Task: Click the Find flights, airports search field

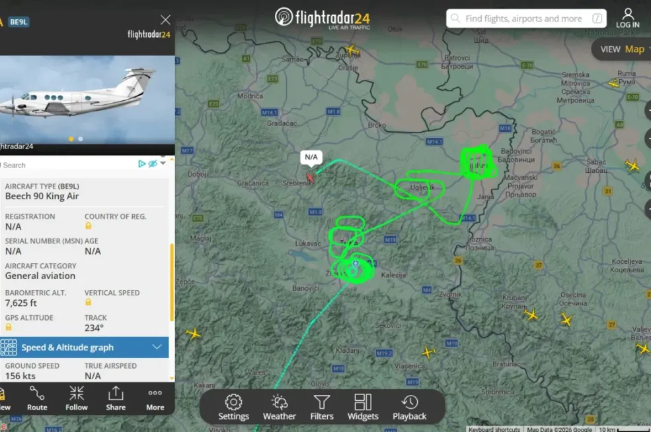Action: (x=526, y=18)
